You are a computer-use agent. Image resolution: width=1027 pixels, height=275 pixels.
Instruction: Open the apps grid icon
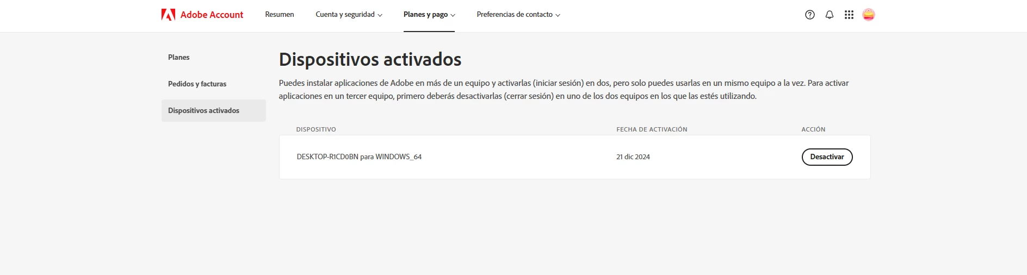point(849,15)
